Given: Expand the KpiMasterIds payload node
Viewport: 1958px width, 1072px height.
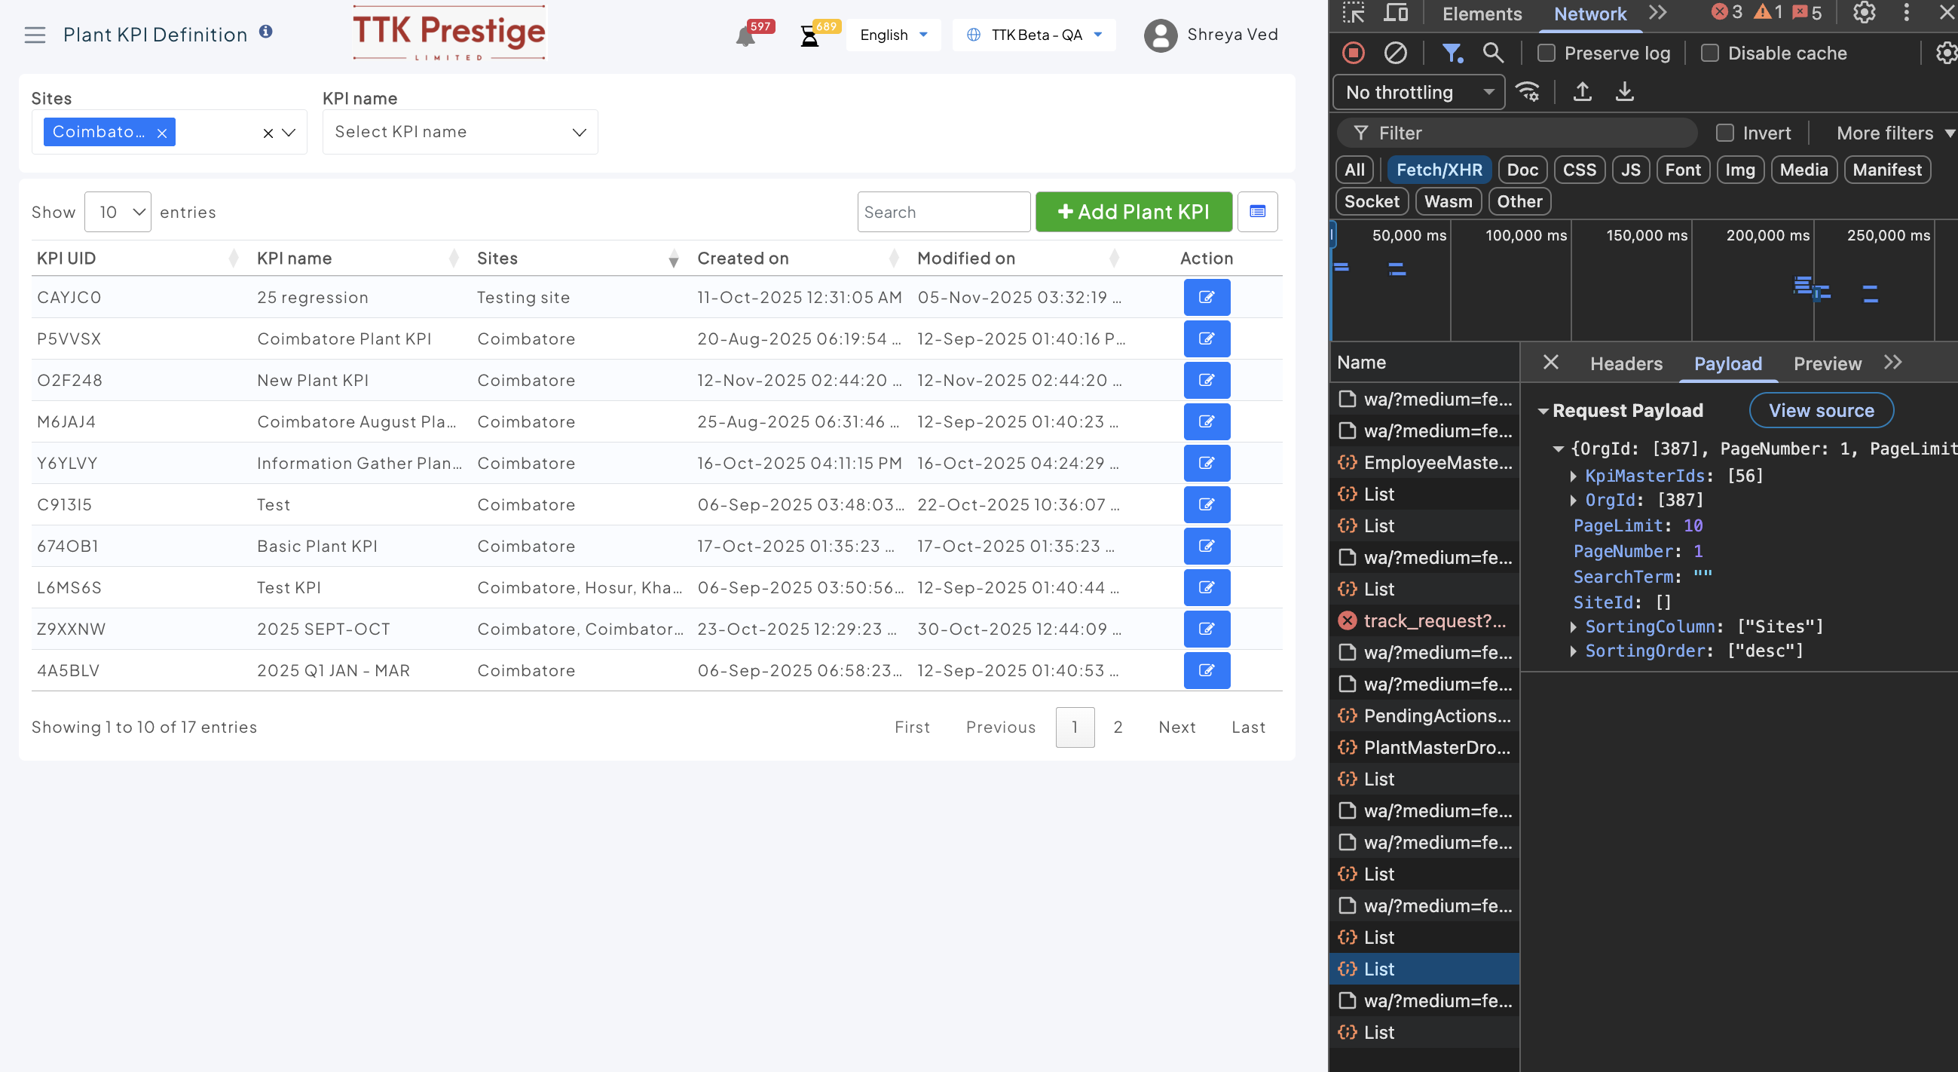Looking at the screenshot, I should tap(1574, 476).
